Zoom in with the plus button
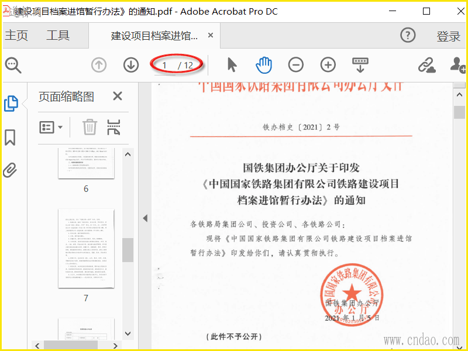The image size is (468, 351). [328, 65]
